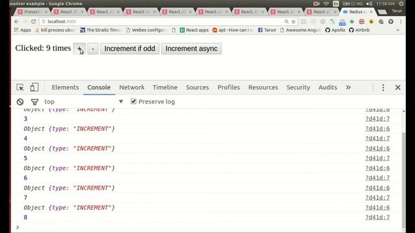
Task: Click the browser back arrow
Action: coord(16,21)
